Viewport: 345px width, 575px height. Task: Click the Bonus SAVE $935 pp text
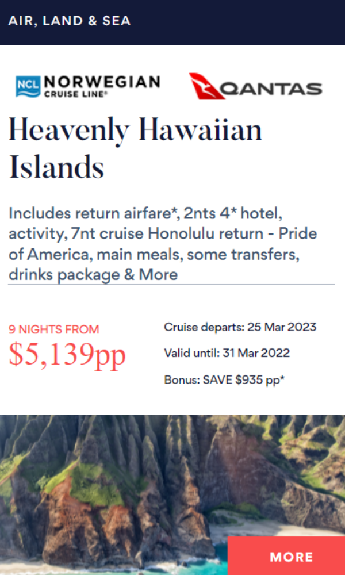(x=224, y=379)
